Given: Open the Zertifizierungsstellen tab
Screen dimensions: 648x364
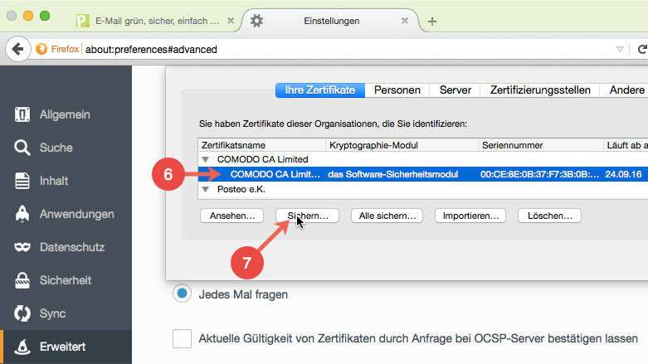Looking at the screenshot, I should [540, 90].
